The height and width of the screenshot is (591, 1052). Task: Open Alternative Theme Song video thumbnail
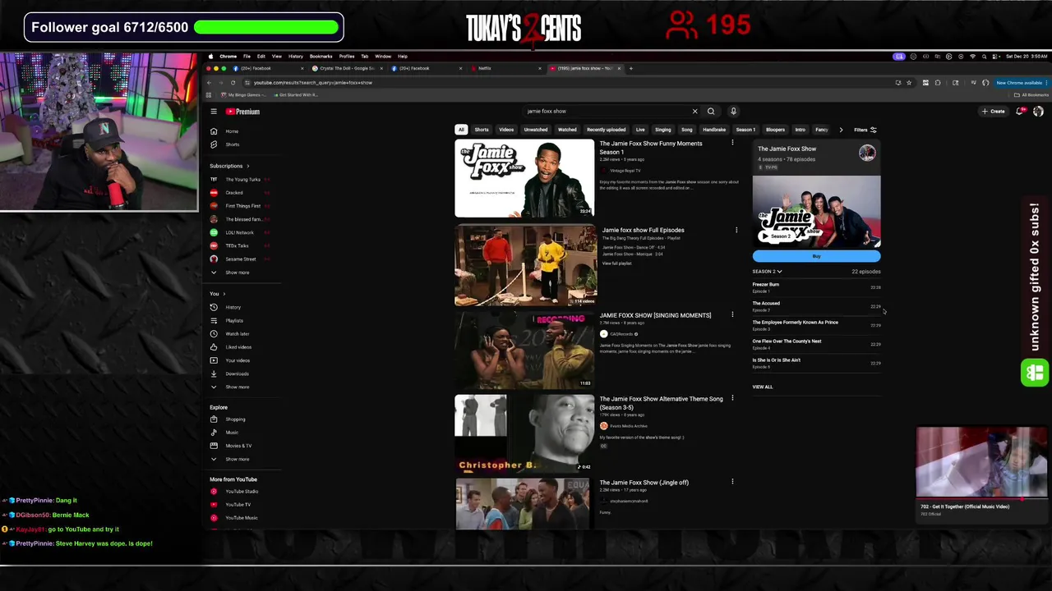[524, 433]
